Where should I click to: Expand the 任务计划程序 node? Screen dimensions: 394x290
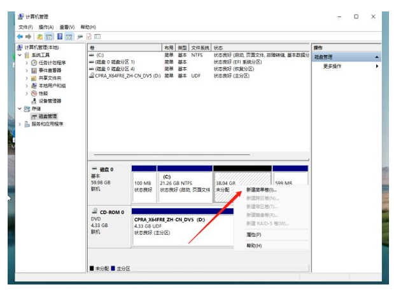click(27, 63)
